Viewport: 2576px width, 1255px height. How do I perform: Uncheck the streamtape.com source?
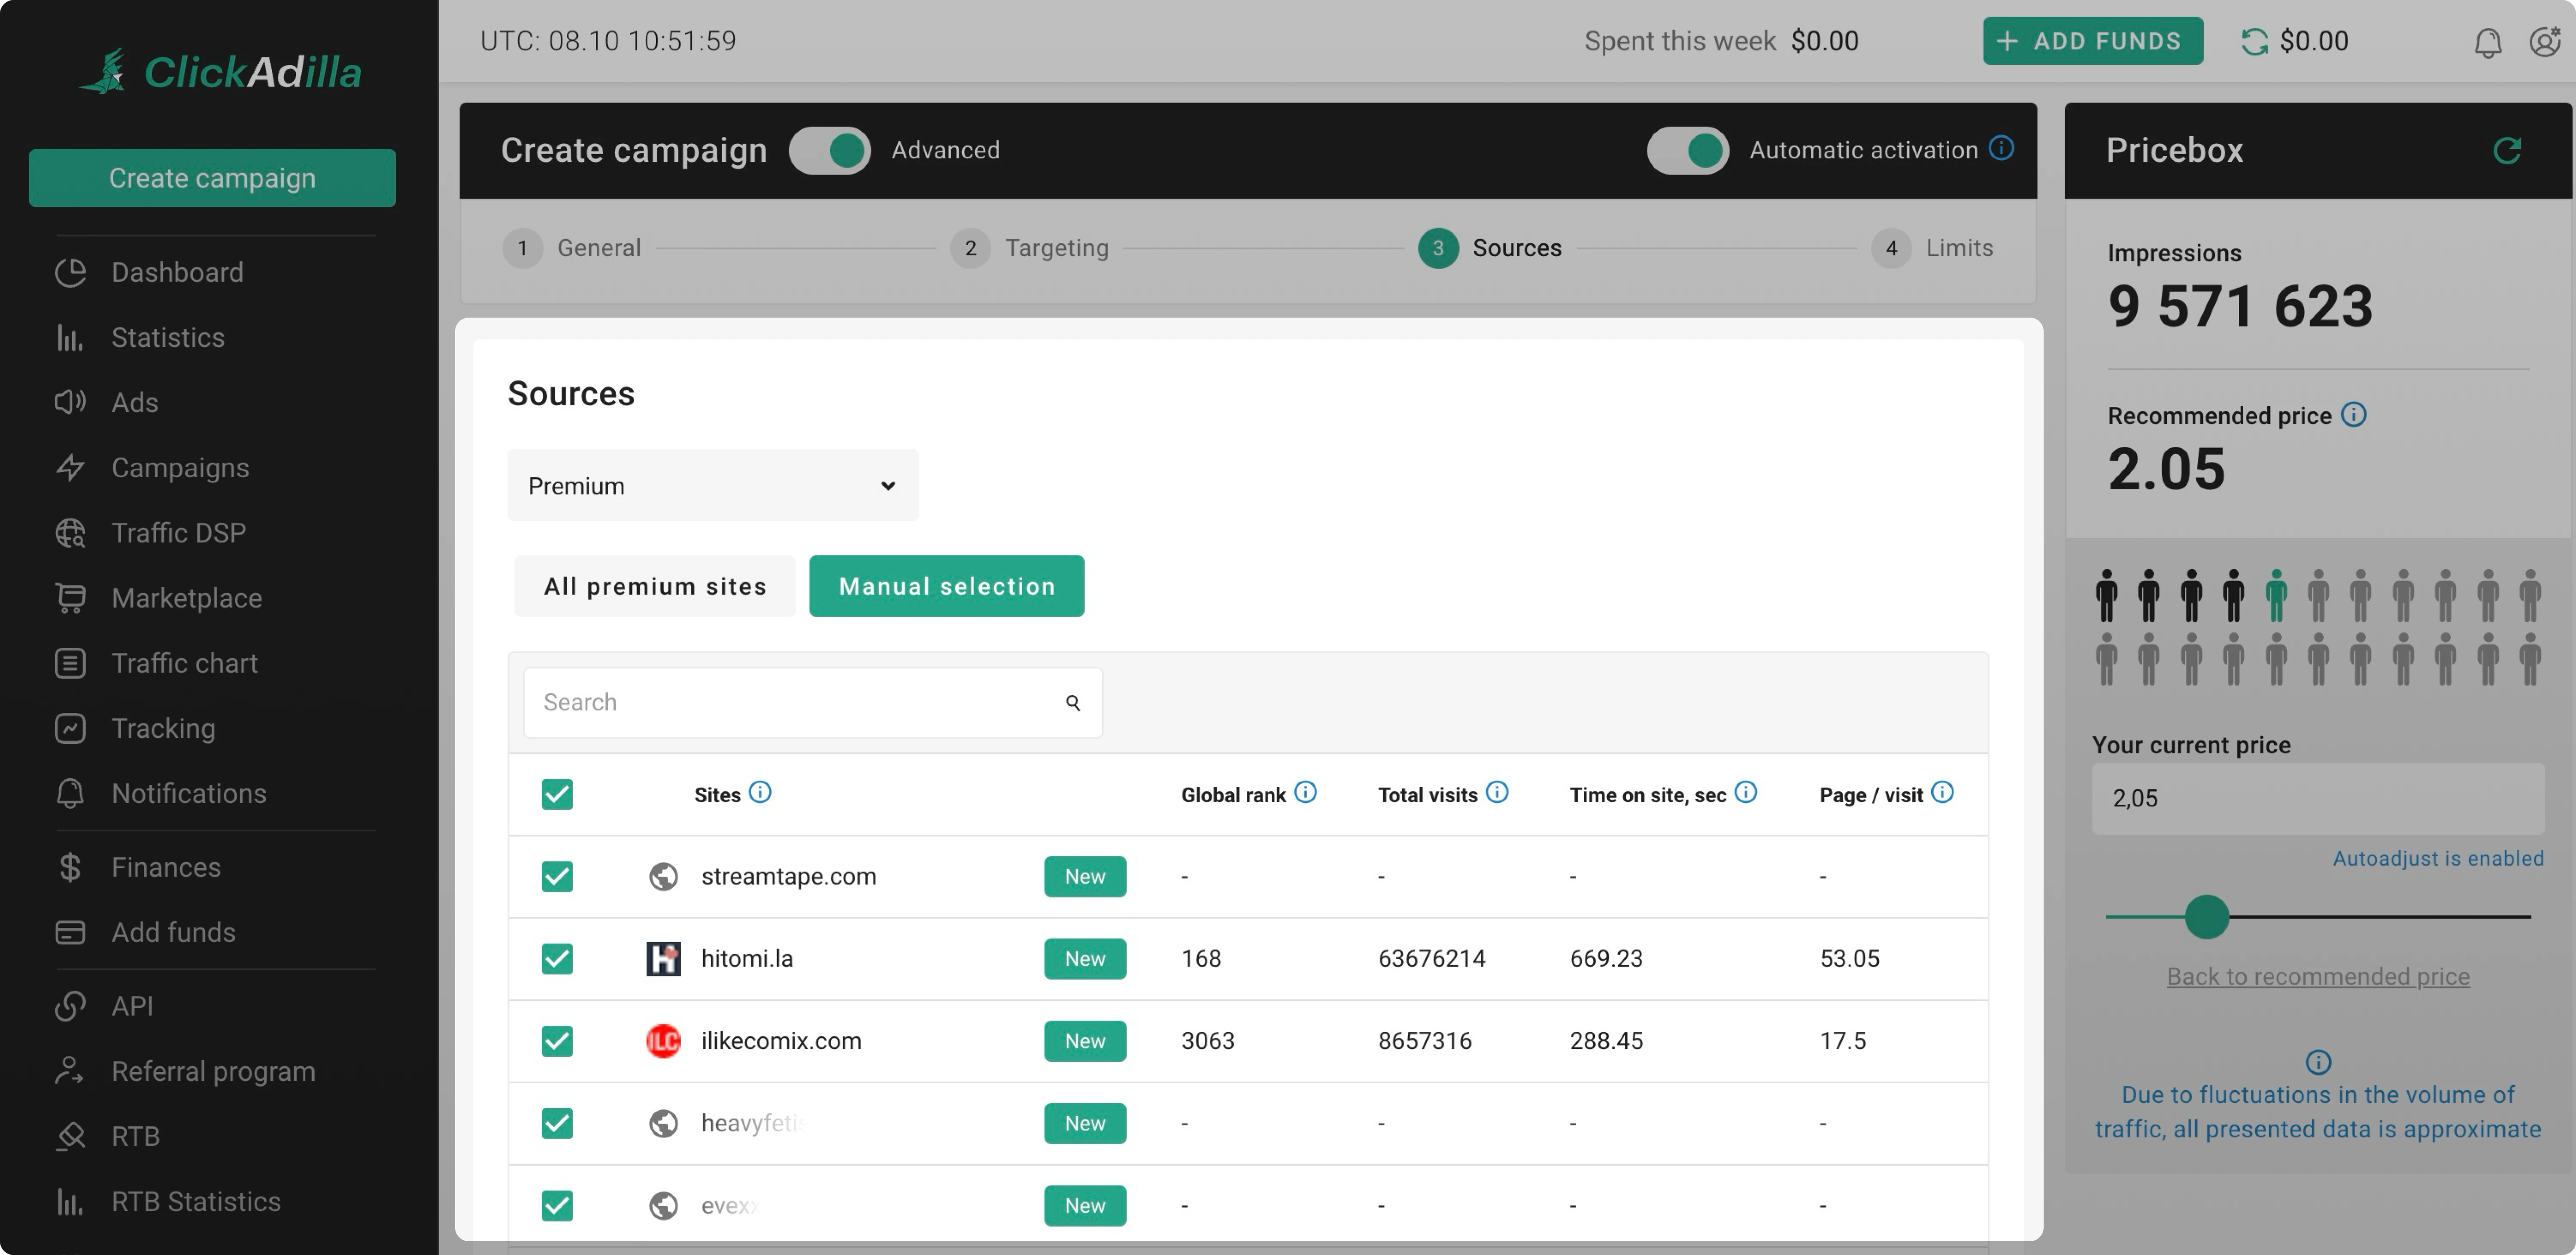click(x=557, y=877)
